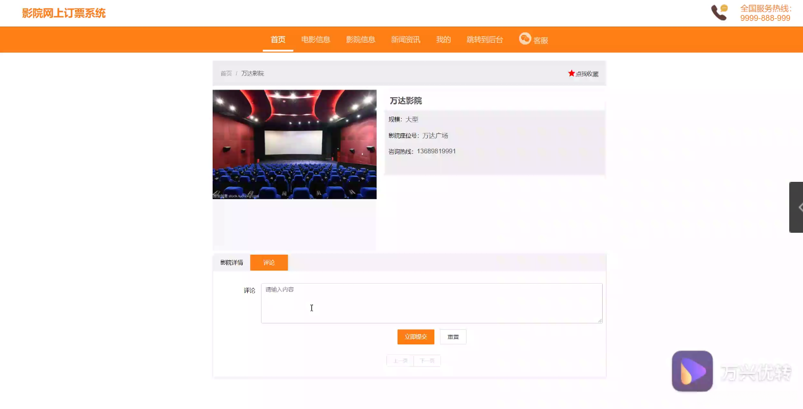Click the 9999-888-999 hotline number

(x=765, y=18)
